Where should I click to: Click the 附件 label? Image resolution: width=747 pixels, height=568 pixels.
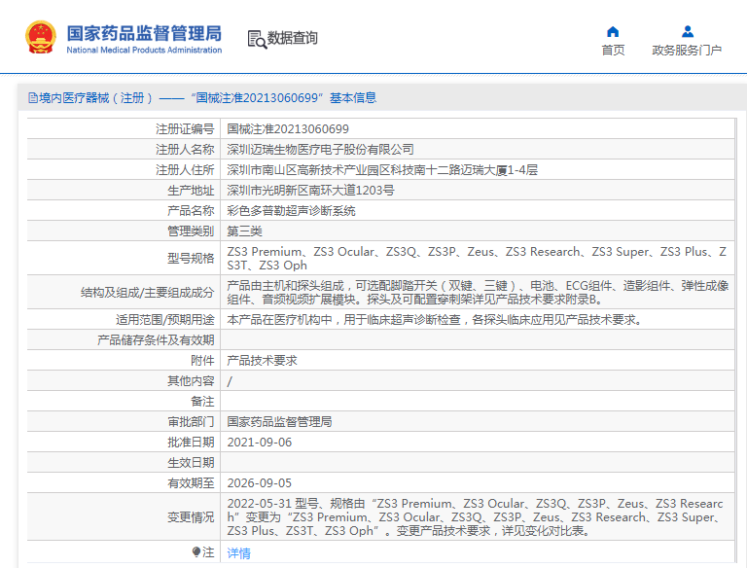[x=202, y=361]
